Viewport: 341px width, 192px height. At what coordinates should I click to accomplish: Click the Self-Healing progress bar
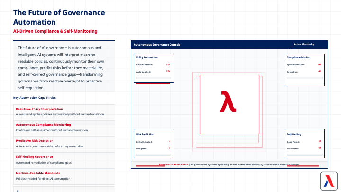305,155
